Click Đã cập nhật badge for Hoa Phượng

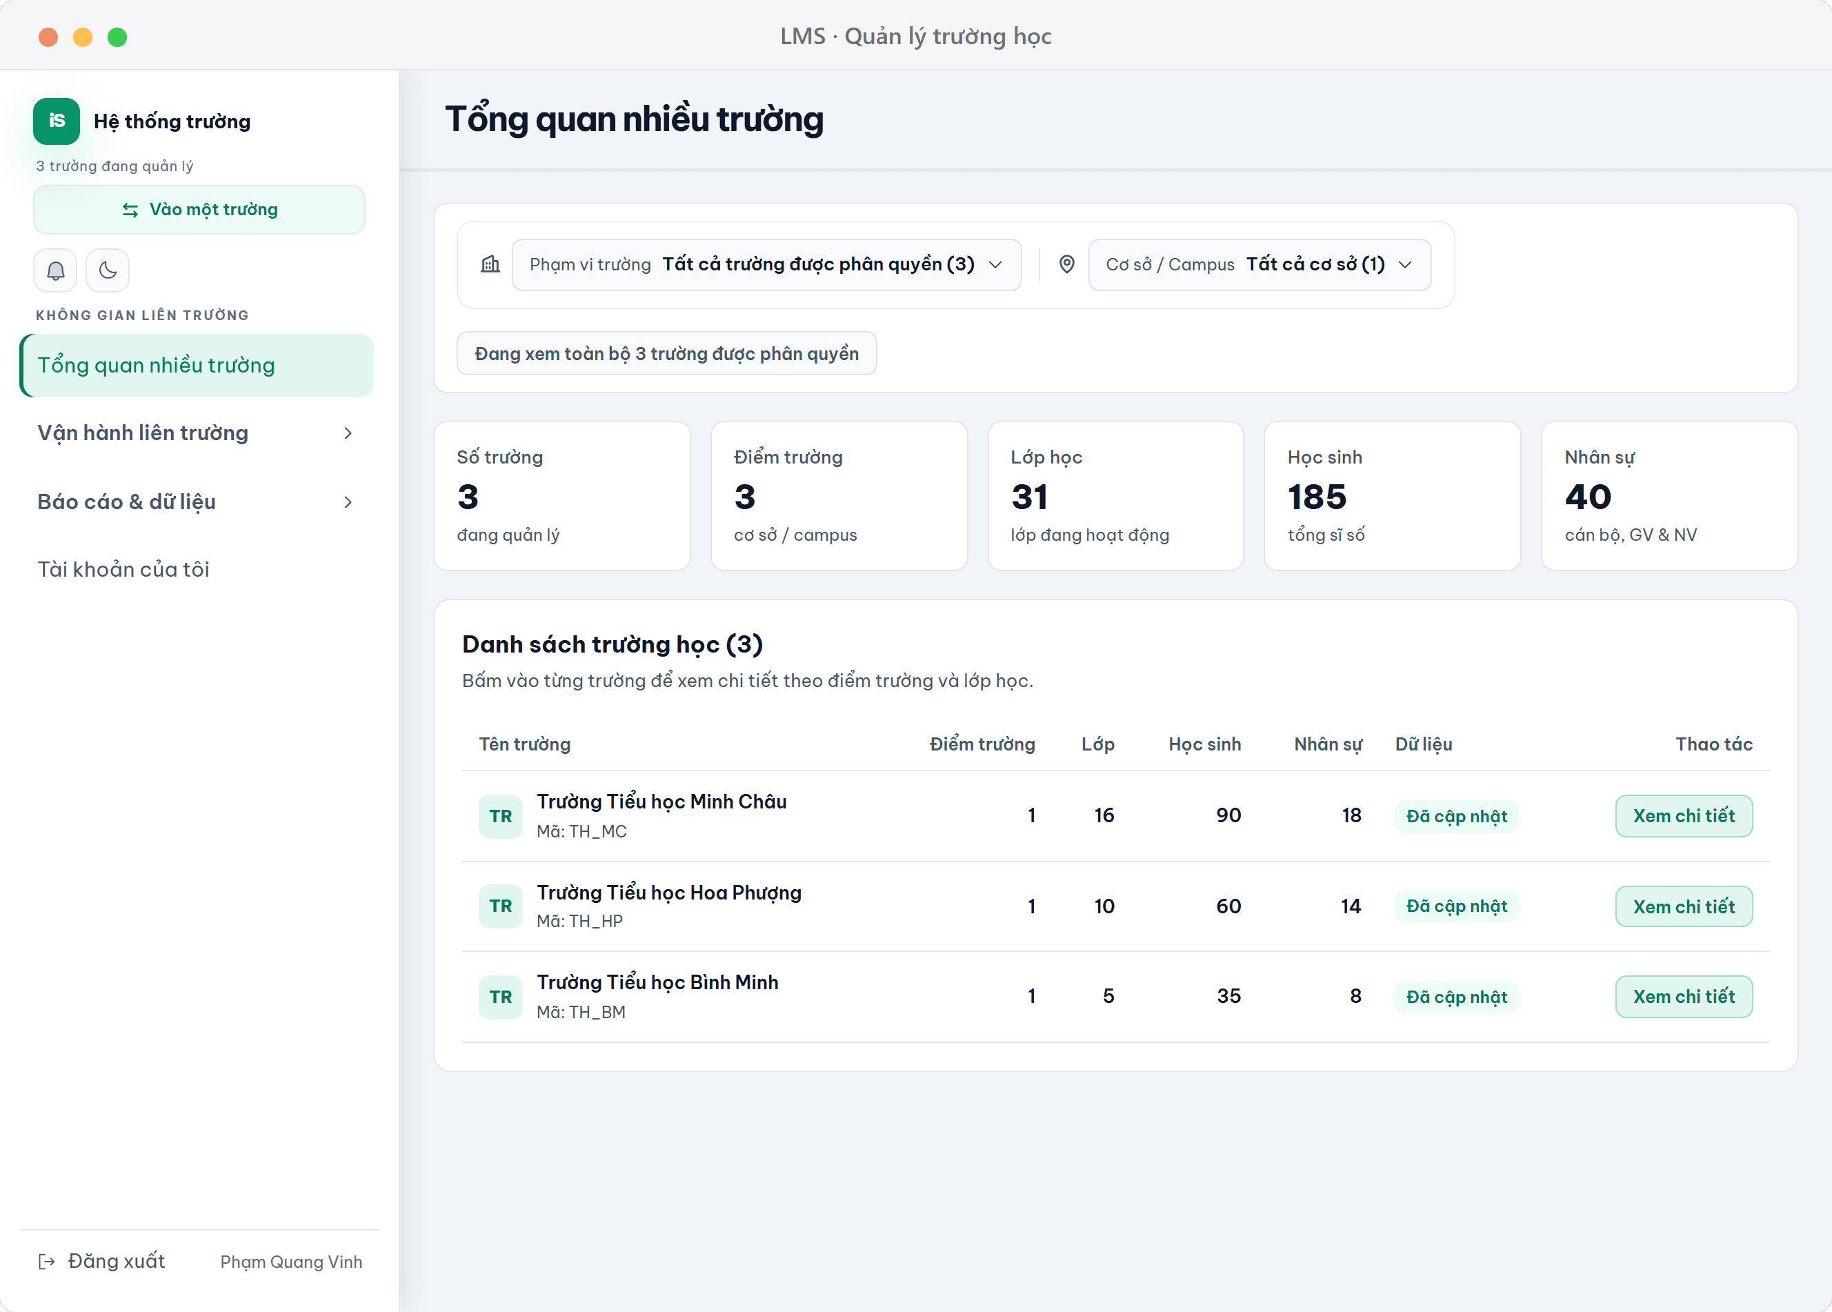click(x=1456, y=906)
